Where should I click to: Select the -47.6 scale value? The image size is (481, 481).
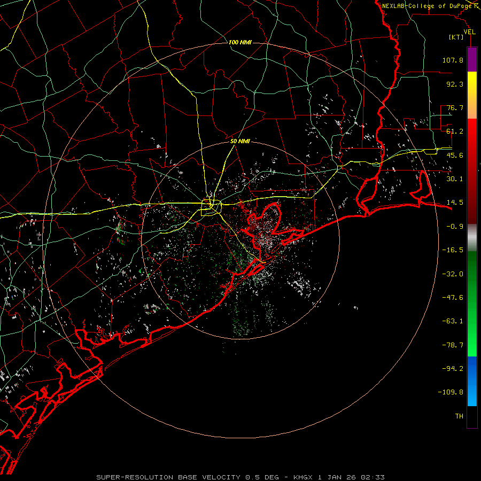(453, 298)
